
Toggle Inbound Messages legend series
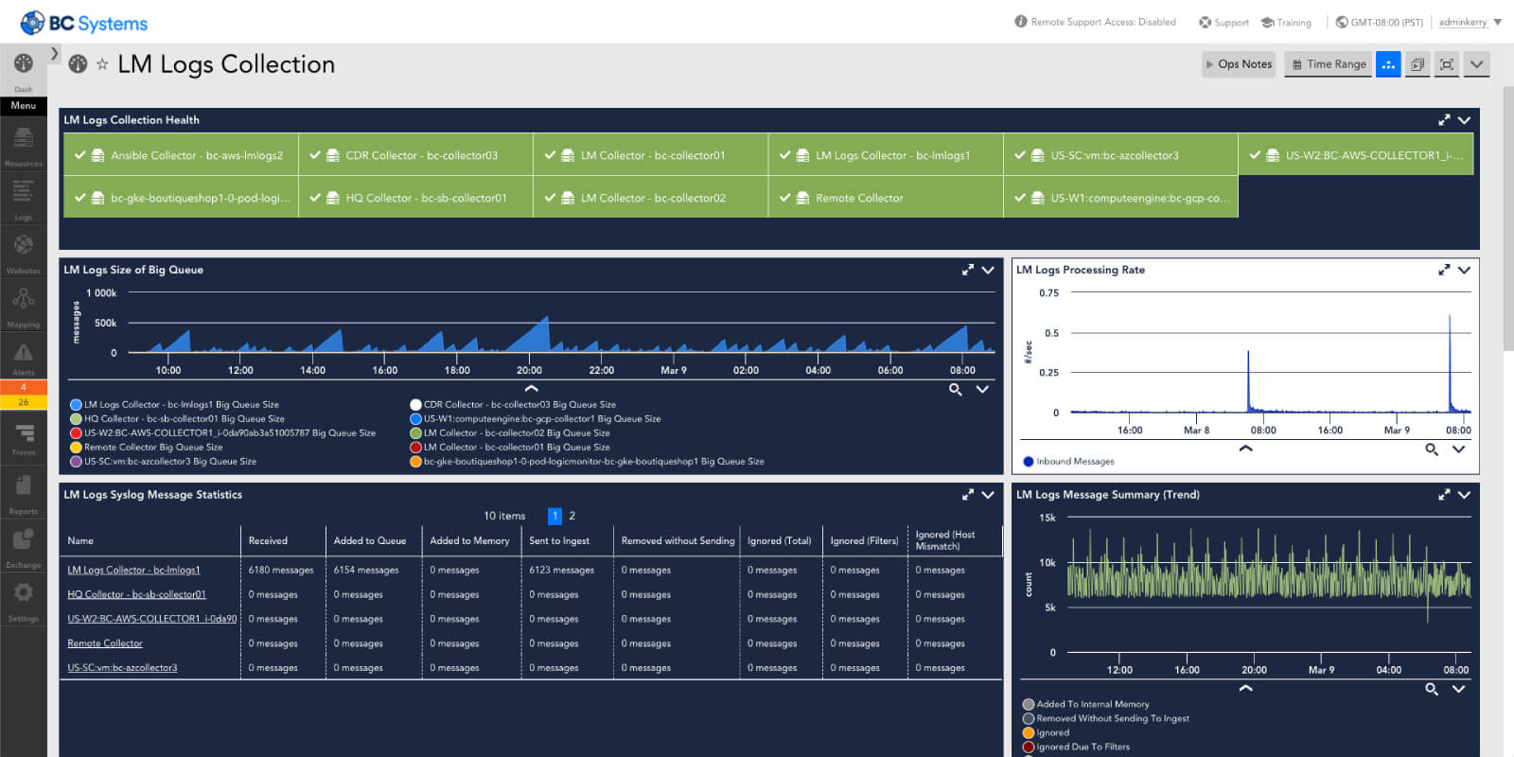coord(1068,462)
